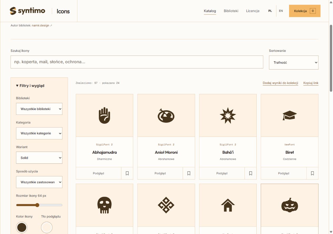Click the Syntimo logo
Image resolution: width=333 pixels, height=234 pixels.
27,11
